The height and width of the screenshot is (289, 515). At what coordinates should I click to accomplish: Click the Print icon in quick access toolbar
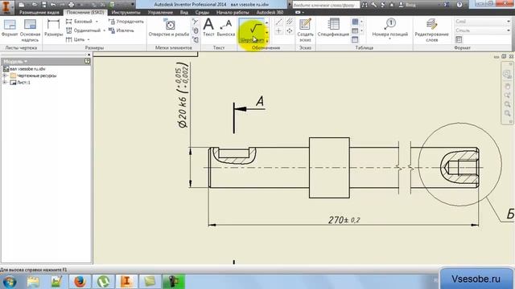tap(72, 5)
